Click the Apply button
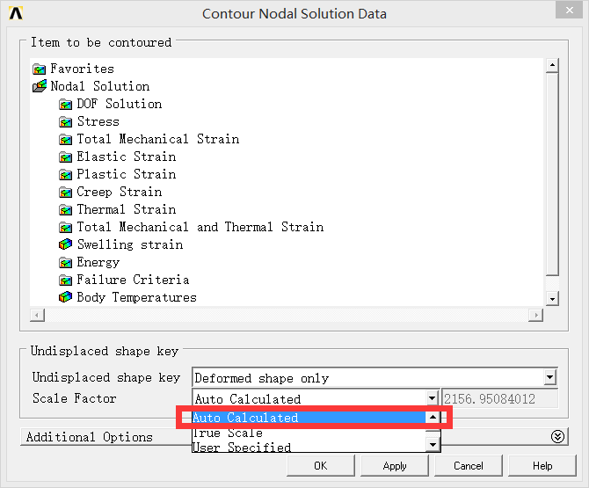The image size is (589, 488). coord(395,466)
